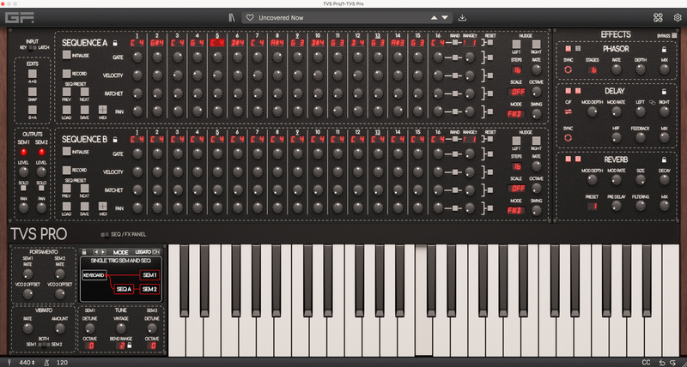This screenshot has width=687, height=367.
Task: Save preset with the download icon
Action: (x=462, y=18)
